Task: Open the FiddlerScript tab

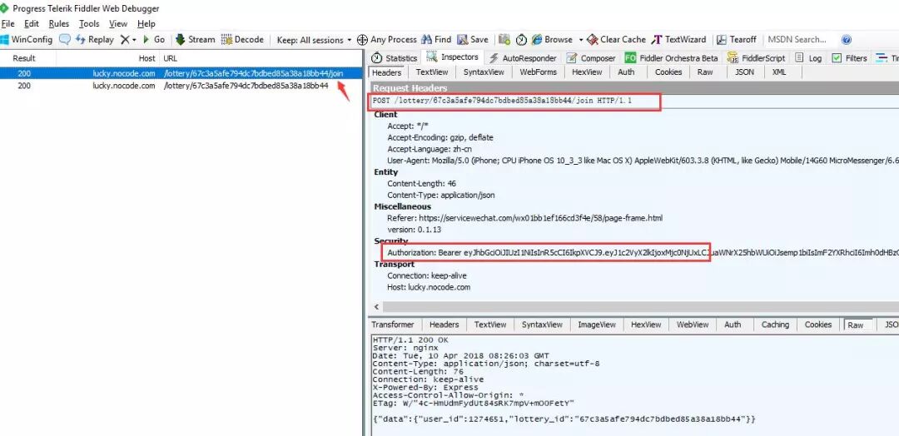Action: click(757, 58)
